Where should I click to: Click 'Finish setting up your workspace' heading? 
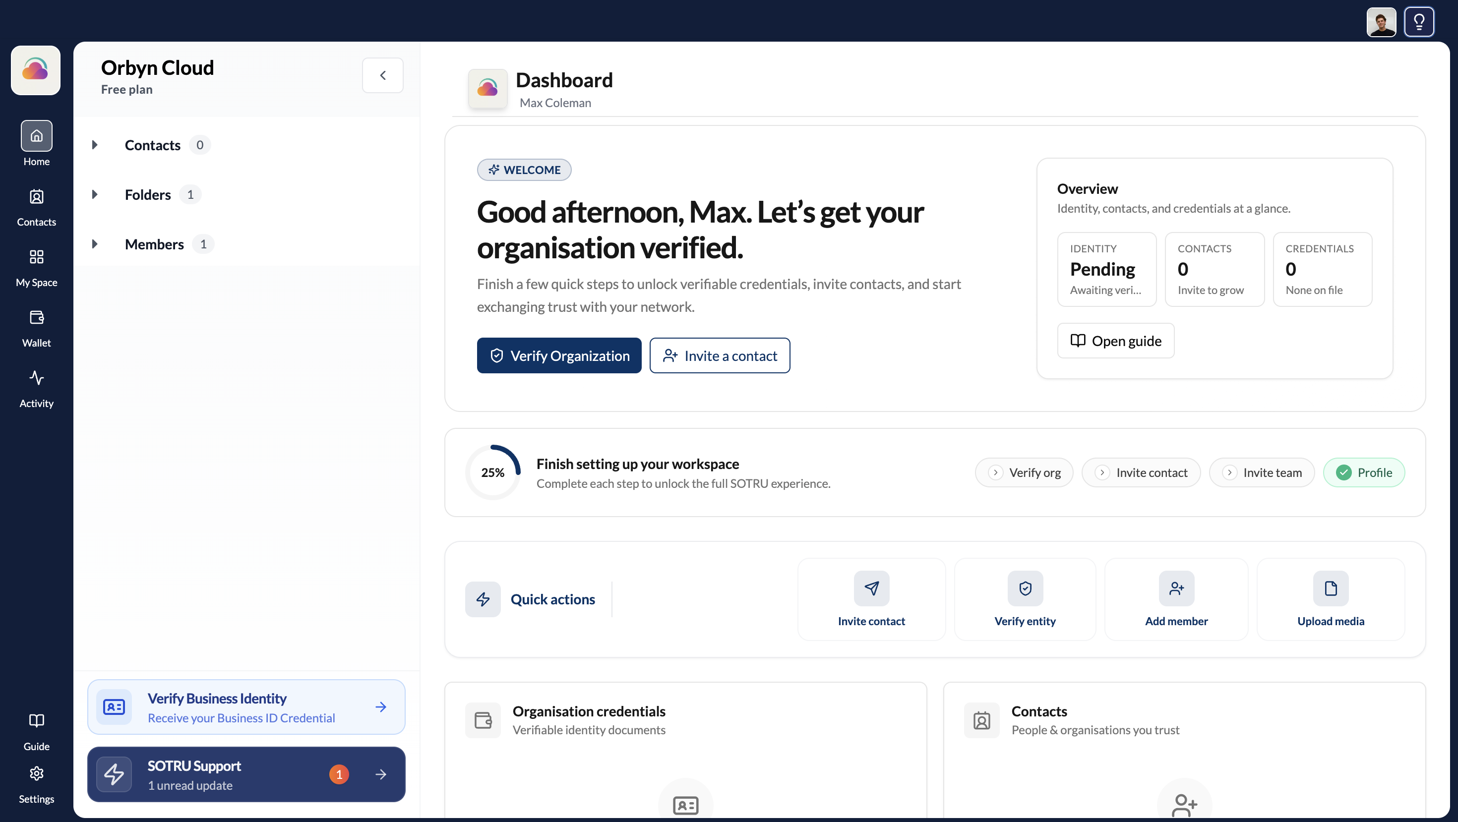click(x=637, y=464)
